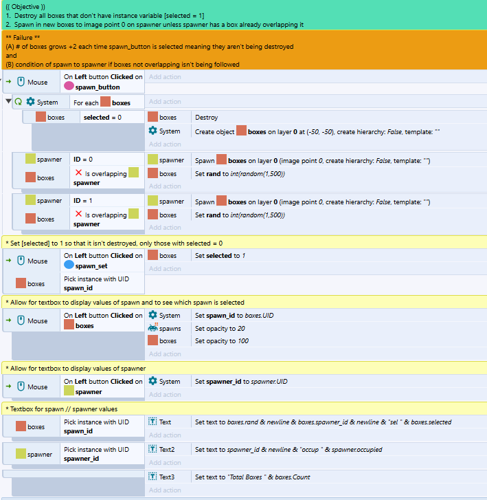This screenshot has height=500, width=487.
Task: Click the red X invert icon for spawner ID = 1
Action: click(x=78, y=214)
